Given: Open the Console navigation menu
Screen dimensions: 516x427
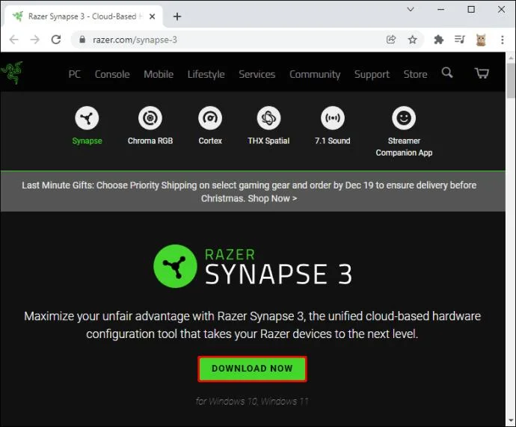Looking at the screenshot, I should [x=112, y=74].
